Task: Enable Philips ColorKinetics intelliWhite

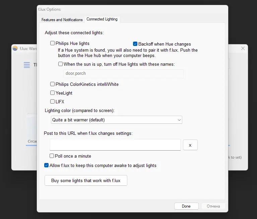Action: pyautogui.click(x=53, y=84)
